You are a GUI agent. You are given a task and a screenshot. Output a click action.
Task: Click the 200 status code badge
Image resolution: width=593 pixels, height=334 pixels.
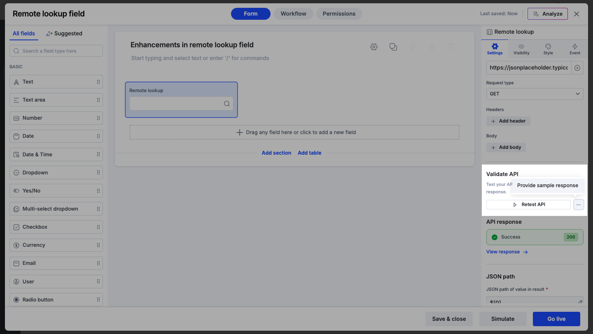click(571, 237)
